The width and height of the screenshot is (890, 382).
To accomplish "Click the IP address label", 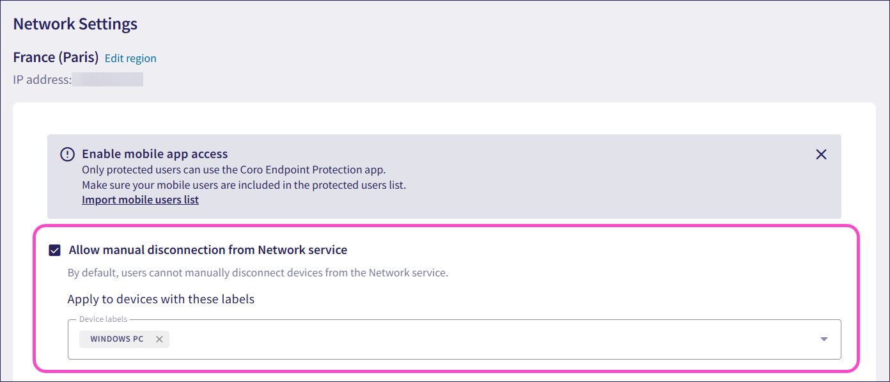I will click(x=42, y=80).
